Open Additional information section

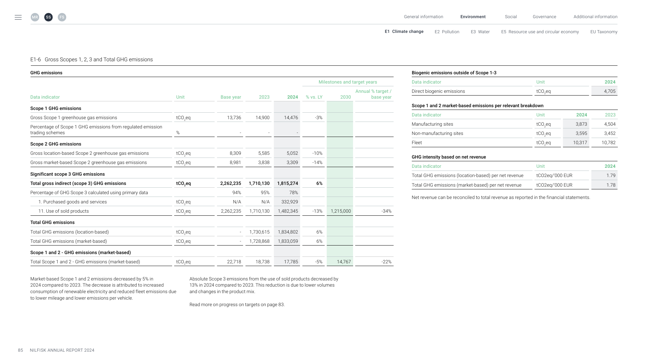(x=596, y=17)
